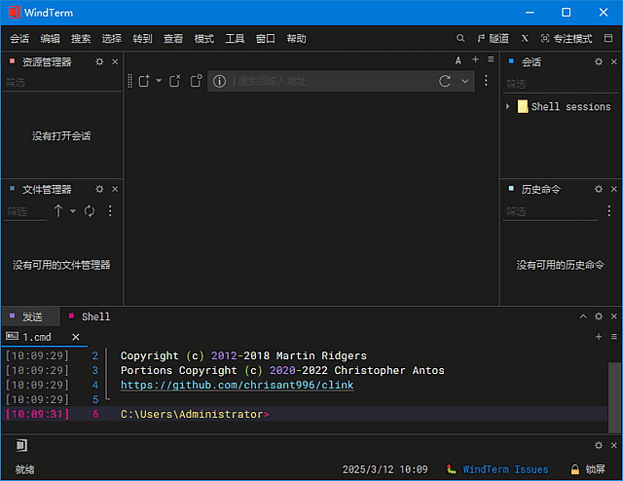Open the github.com/chrisant996/clink link

tap(237, 385)
